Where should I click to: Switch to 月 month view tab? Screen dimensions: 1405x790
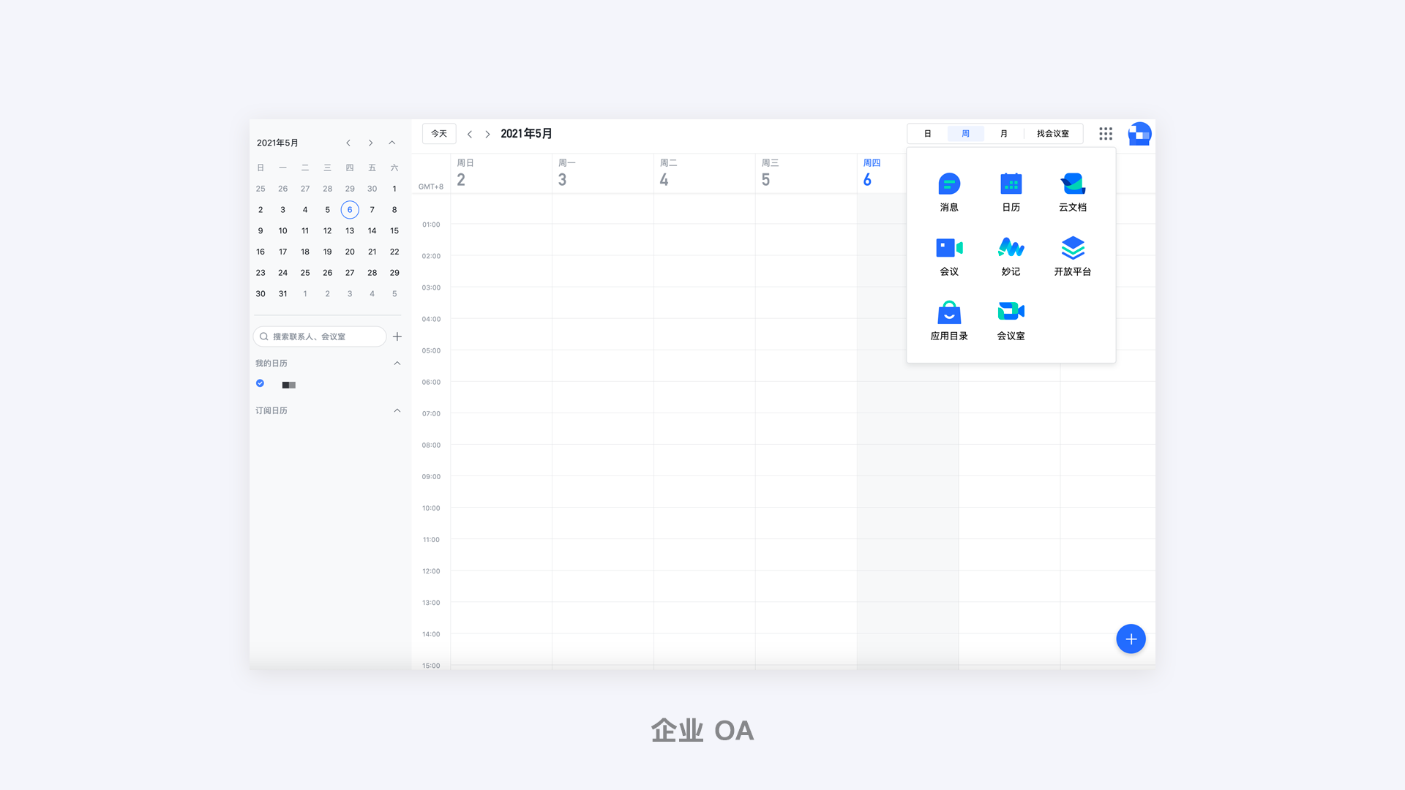point(1004,134)
